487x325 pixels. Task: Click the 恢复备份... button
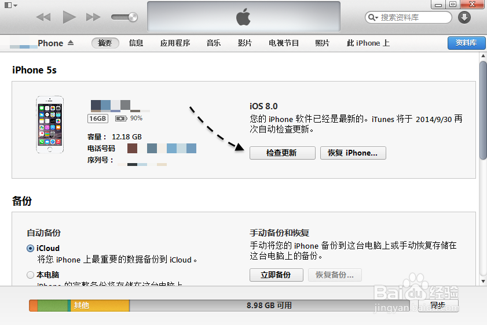click(335, 275)
